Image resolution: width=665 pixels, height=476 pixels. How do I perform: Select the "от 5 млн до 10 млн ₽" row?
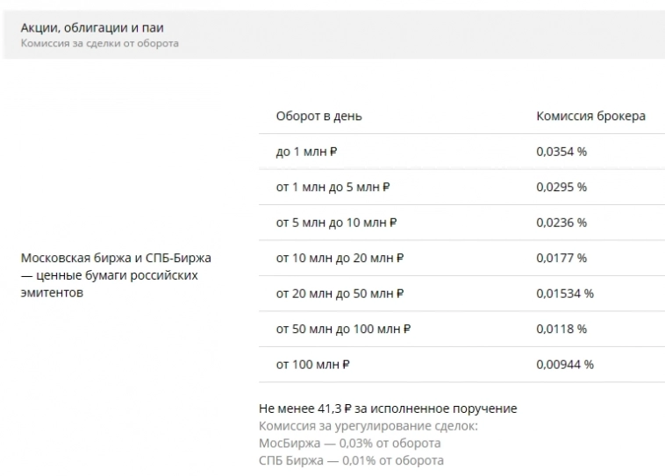[x=336, y=223]
